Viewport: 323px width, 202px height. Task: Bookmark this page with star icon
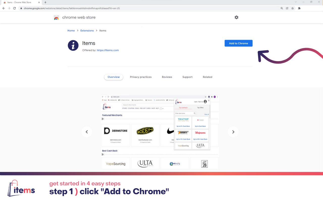(x=292, y=8)
